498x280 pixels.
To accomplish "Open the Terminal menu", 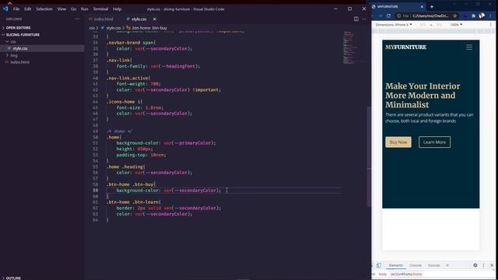I will [x=100, y=9].
